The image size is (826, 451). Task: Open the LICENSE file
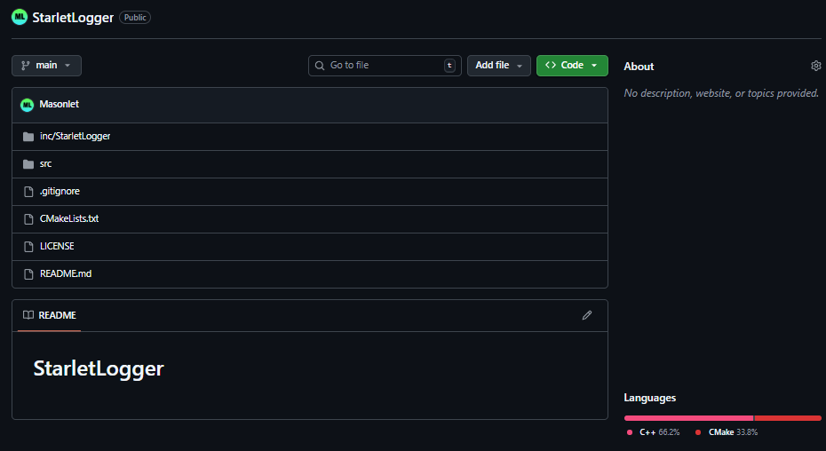coord(57,246)
